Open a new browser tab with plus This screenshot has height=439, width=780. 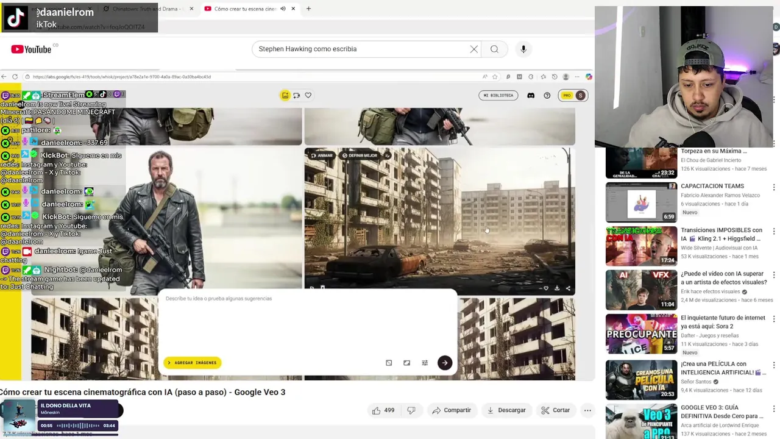[308, 9]
